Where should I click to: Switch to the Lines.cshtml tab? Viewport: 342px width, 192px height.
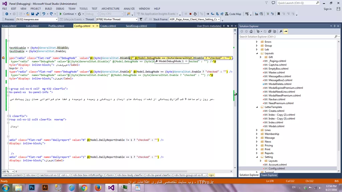click(9, 26)
